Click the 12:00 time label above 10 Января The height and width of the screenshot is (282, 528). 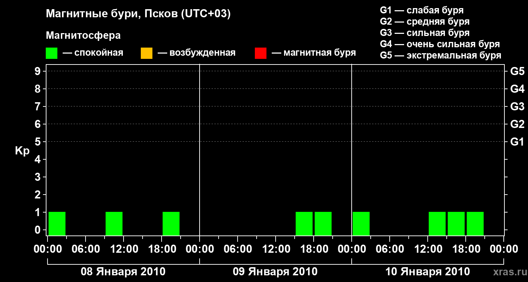point(428,249)
